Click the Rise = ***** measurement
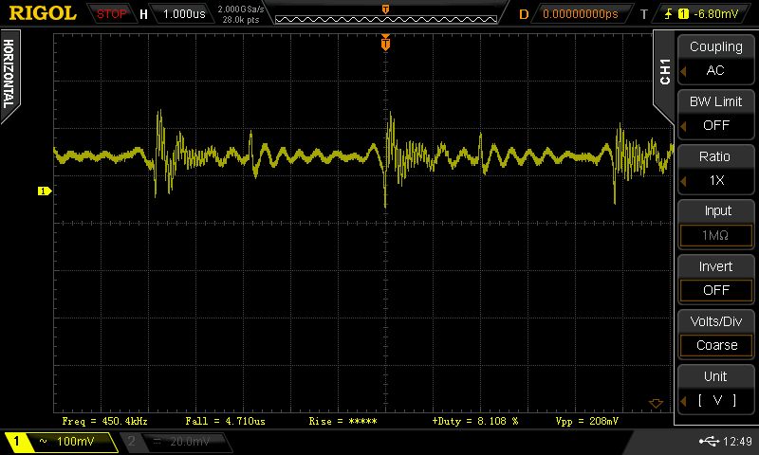This screenshot has width=759, height=455. click(342, 421)
